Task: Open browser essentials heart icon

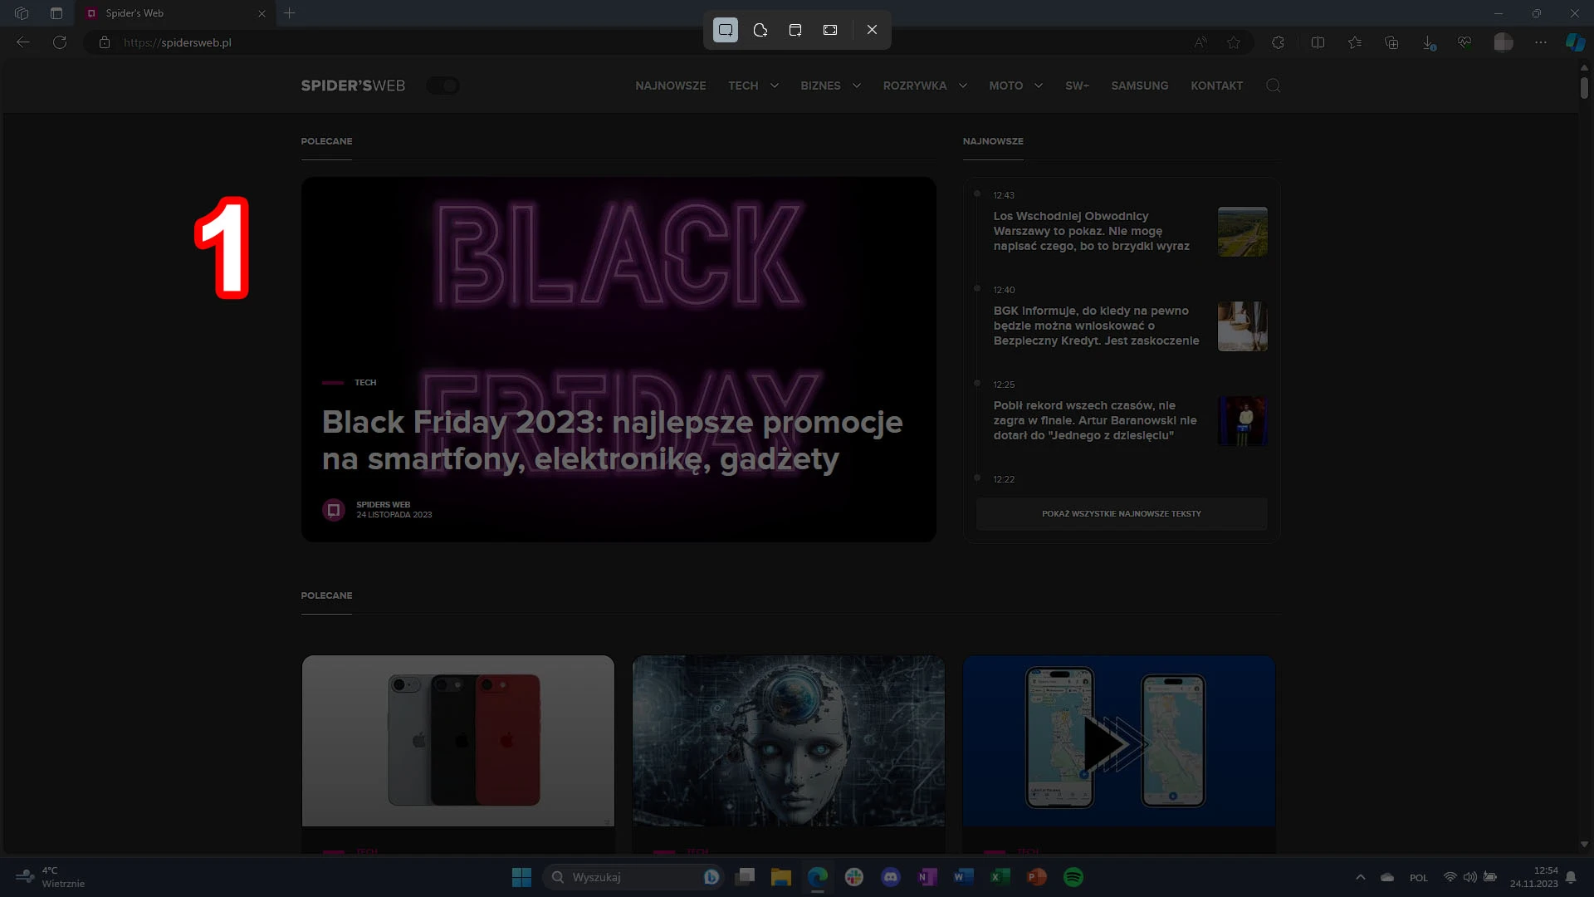Action: 1464,42
